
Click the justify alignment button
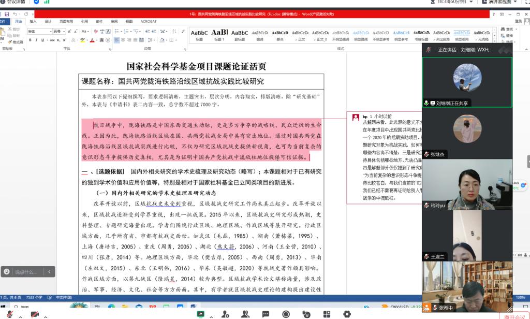[135, 40]
